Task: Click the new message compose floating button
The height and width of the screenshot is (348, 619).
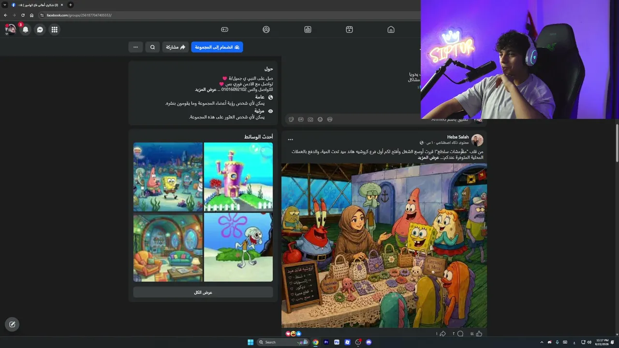Action: click(x=12, y=324)
